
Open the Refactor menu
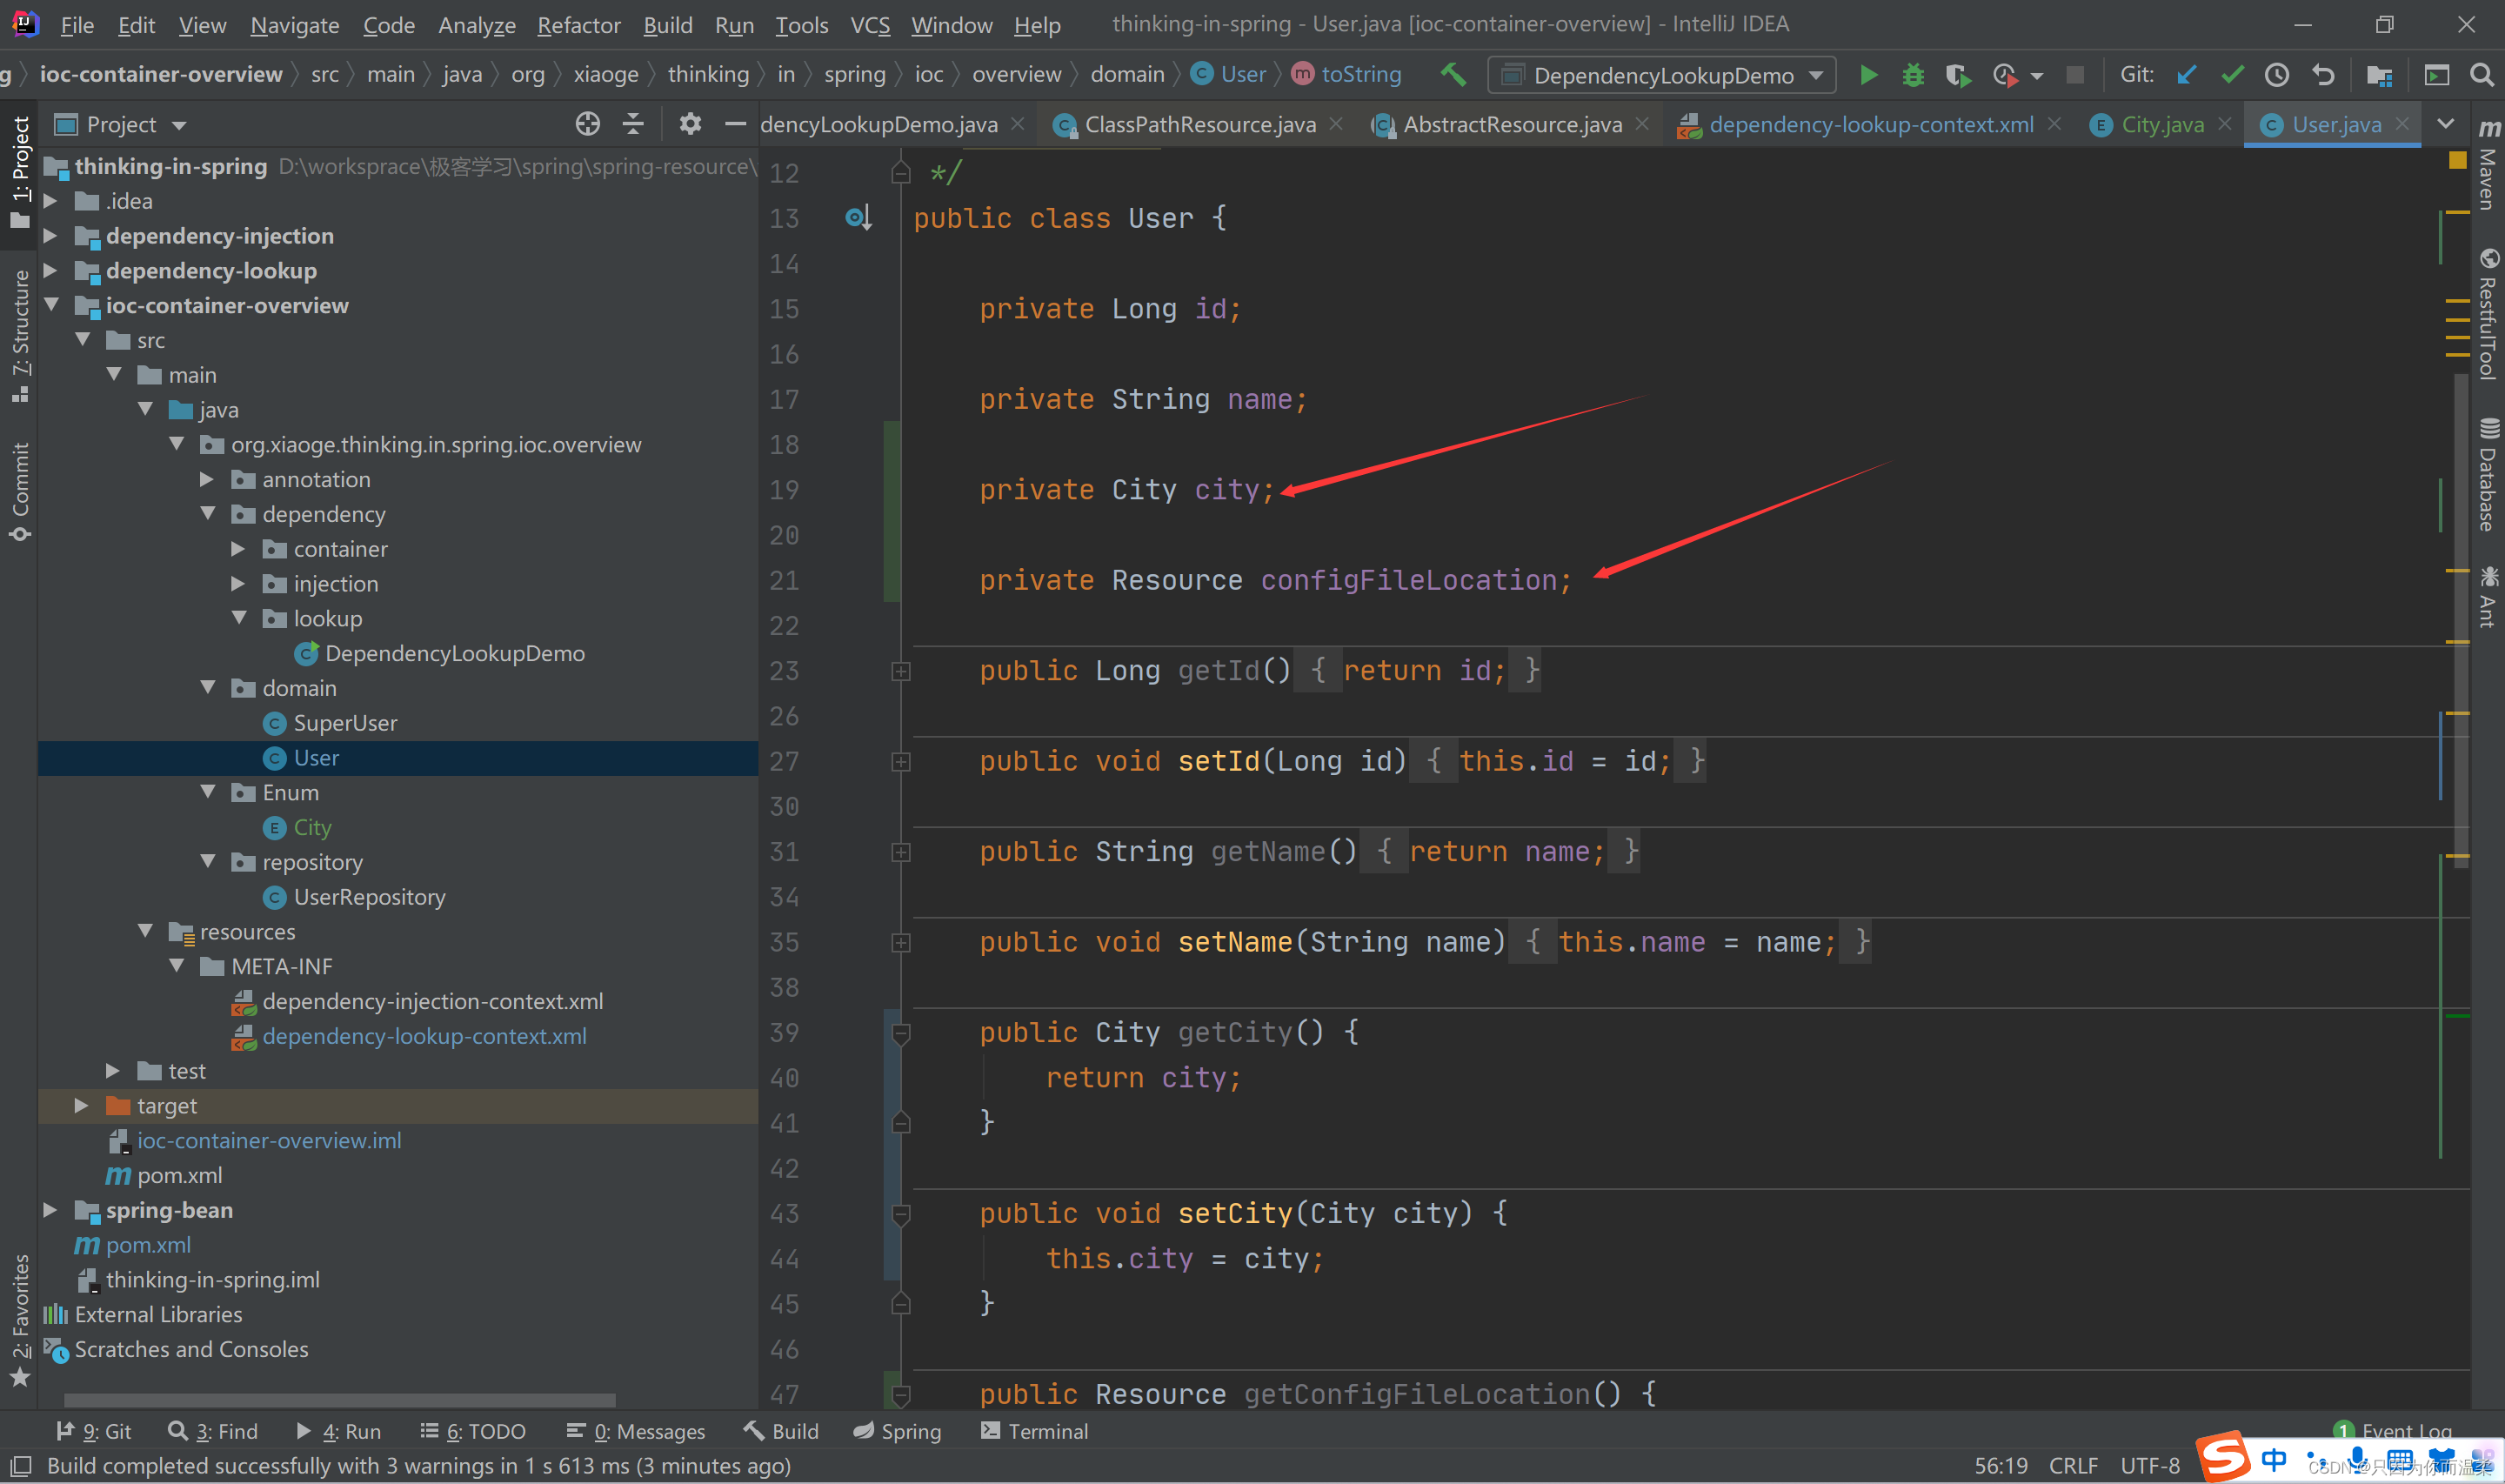pos(578,25)
